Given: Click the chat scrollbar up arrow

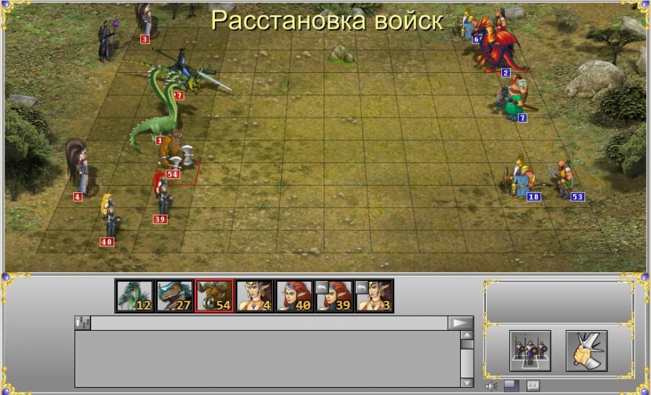Looking at the screenshot, I should click(467, 335).
